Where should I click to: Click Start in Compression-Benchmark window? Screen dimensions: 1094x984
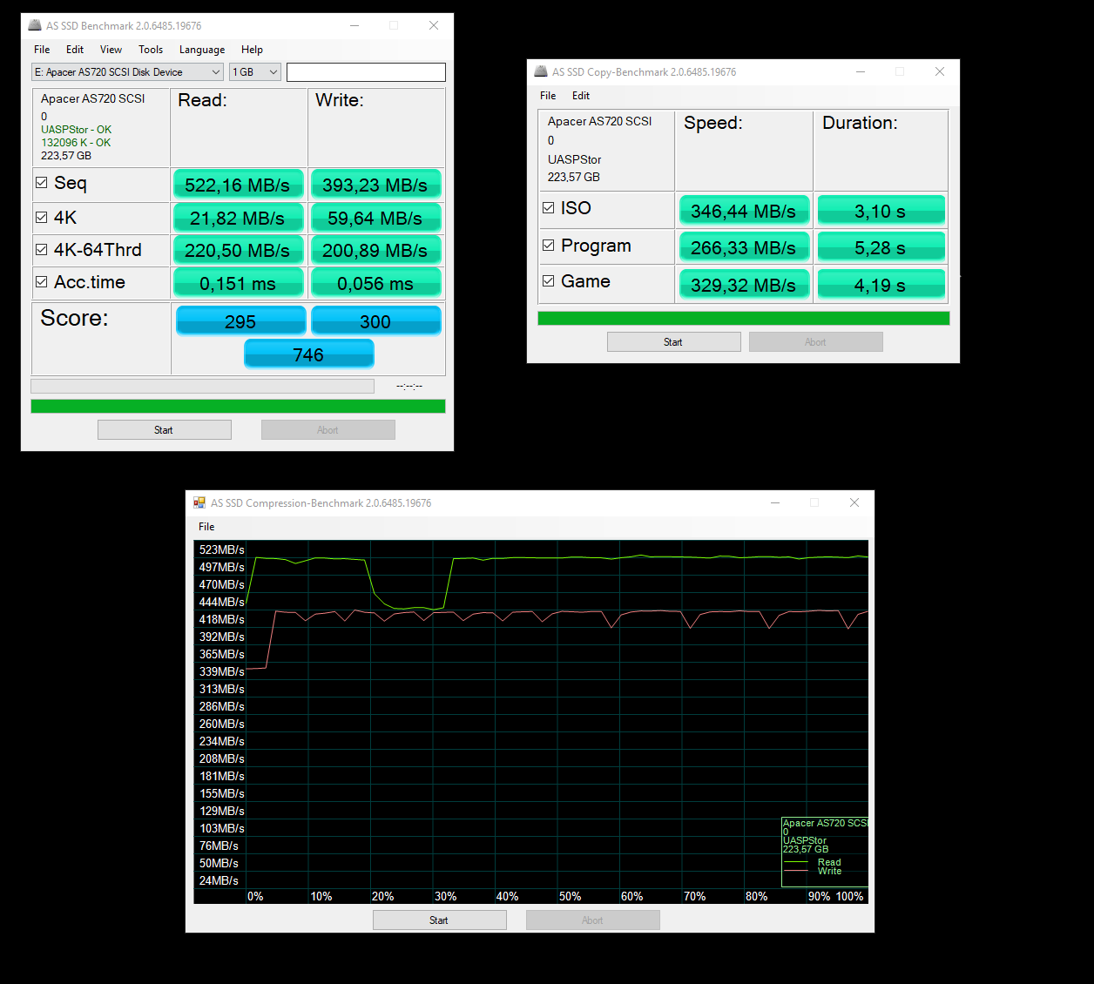coord(439,920)
